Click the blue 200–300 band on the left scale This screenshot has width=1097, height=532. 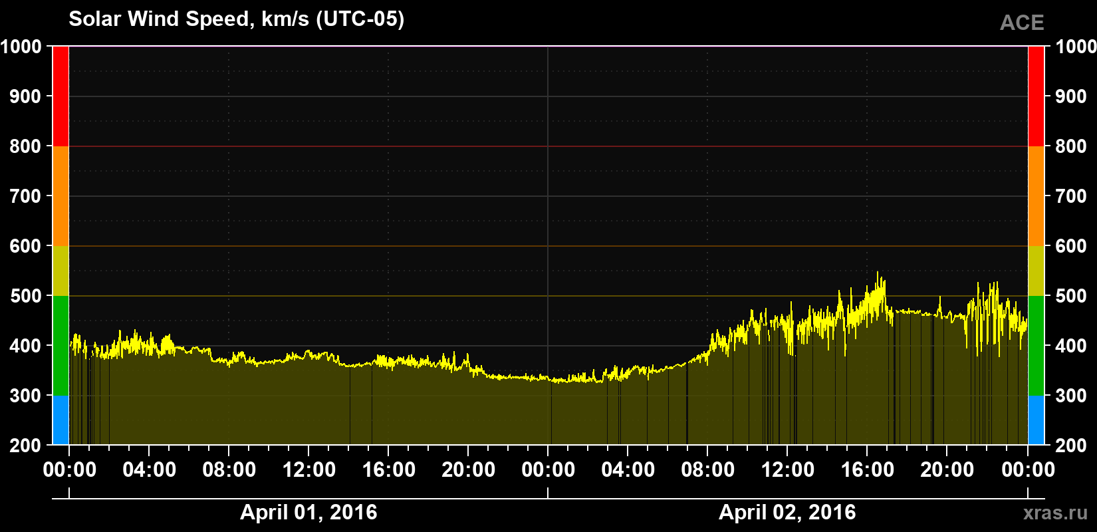coord(61,420)
